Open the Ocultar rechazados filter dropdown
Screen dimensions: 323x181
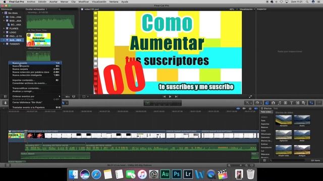click(36, 9)
